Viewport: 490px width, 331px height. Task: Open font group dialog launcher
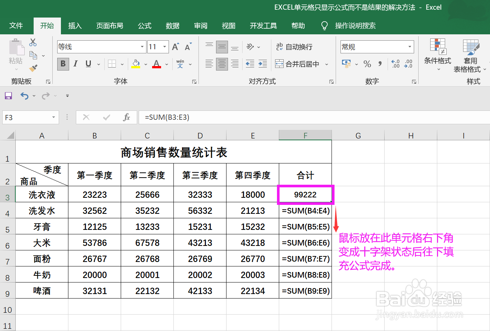(x=194, y=81)
